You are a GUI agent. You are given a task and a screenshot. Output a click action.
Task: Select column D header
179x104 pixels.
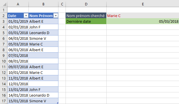(86, 4)
